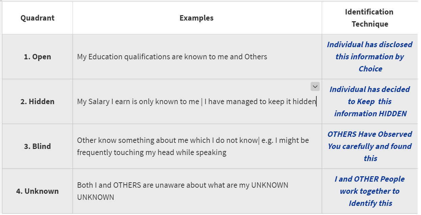Select 'Individual has disclosed this information' technique cell
The image size is (421, 215).
[370, 51]
